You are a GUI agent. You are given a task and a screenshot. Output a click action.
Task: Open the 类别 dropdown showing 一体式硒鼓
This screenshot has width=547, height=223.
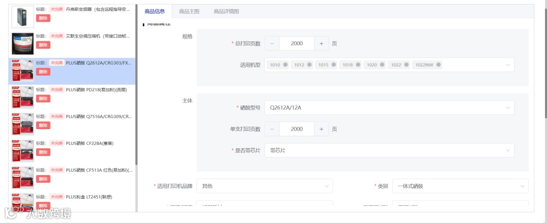(460, 186)
